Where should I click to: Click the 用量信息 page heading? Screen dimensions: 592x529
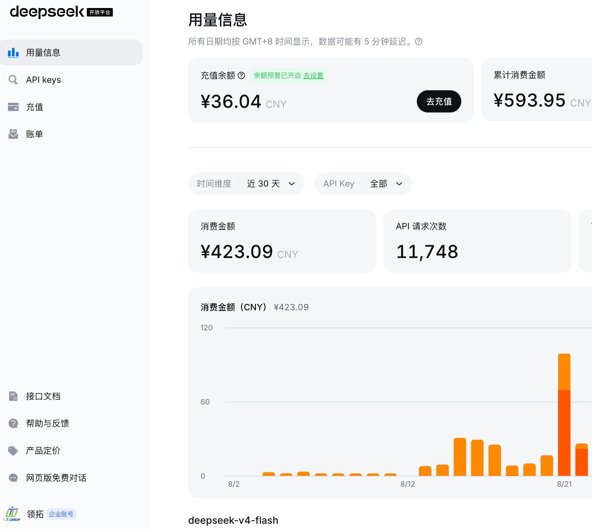(218, 20)
